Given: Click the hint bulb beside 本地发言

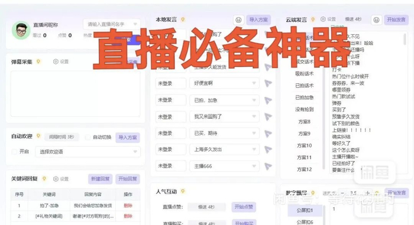Looking at the screenshot, I should click(183, 19).
